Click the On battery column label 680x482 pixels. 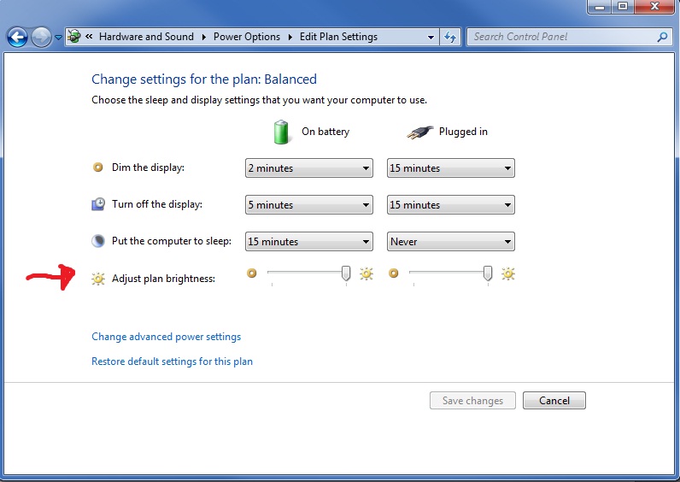coord(325,132)
